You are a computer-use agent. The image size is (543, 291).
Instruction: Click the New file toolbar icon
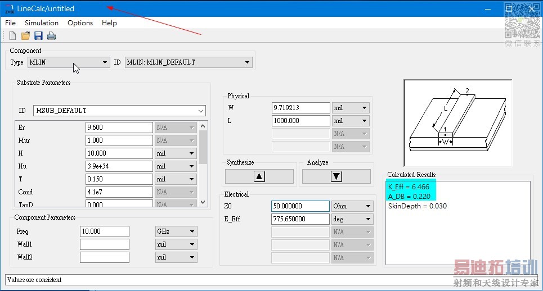[x=12, y=36]
